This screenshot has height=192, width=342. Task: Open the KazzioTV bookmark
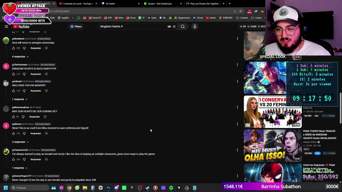click(x=95, y=18)
